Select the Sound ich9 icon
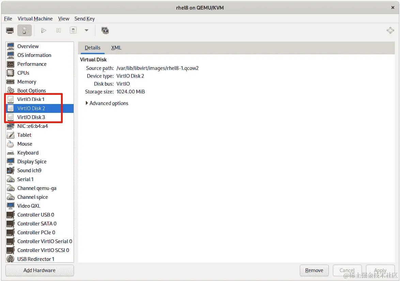Image resolution: width=400 pixels, height=281 pixels. 11,171
